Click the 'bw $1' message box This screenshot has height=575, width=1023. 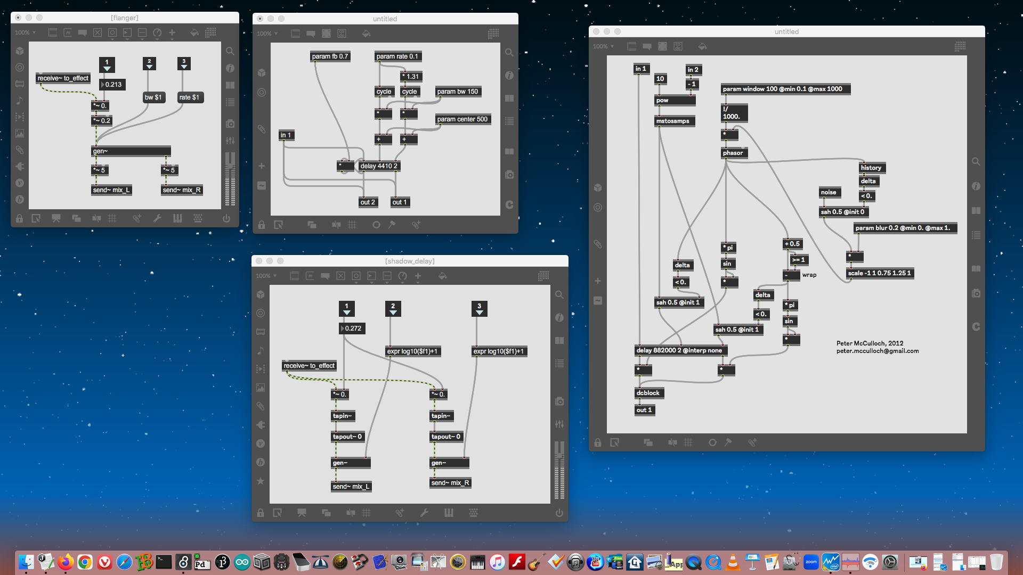click(153, 97)
